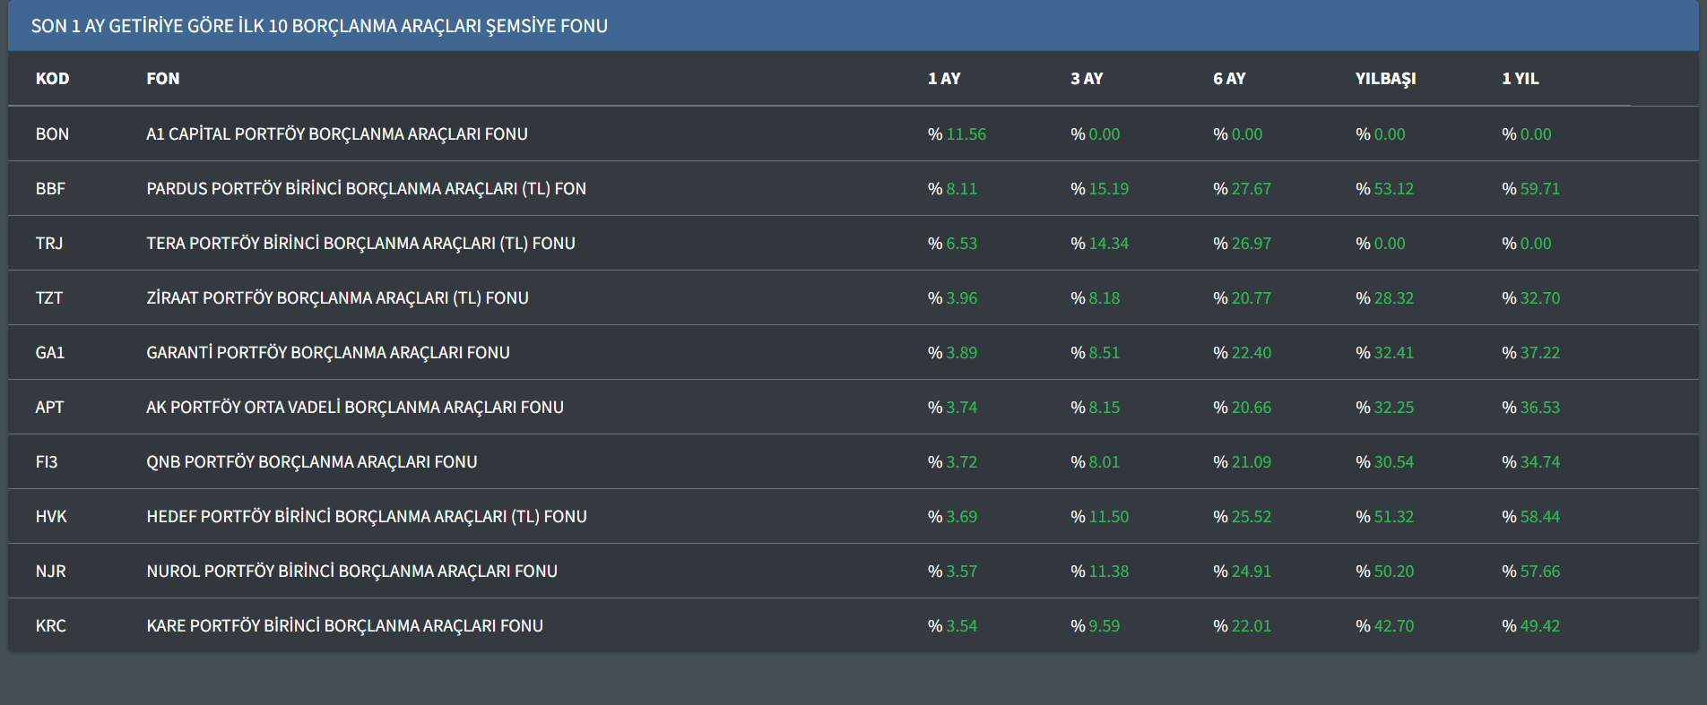The height and width of the screenshot is (705, 1707).
Task: Open Ak Portföy Orta Vadeli fund name
Action: [354, 408]
